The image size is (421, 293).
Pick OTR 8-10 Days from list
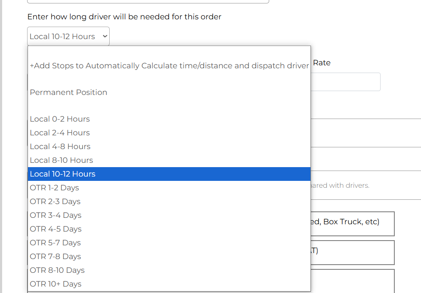(x=57, y=270)
